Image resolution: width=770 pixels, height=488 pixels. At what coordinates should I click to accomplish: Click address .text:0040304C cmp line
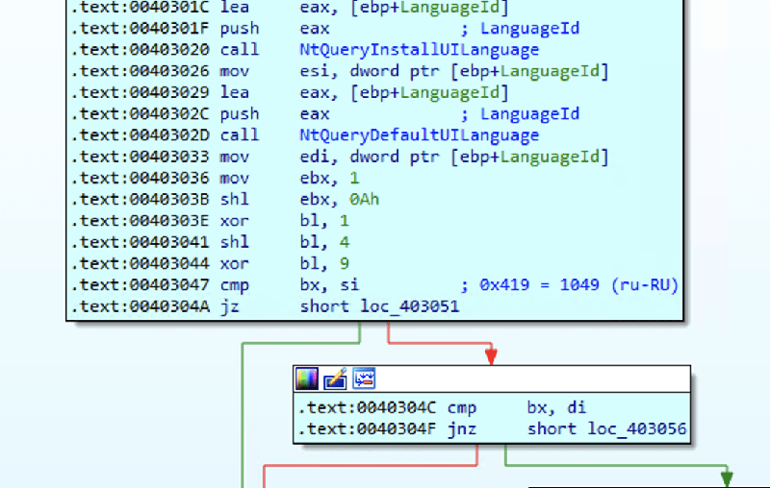(367, 407)
